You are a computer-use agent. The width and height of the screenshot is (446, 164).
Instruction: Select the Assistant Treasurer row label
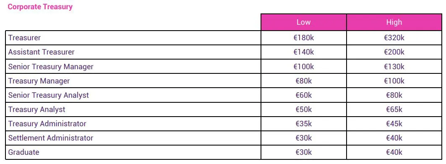point(41,52)
